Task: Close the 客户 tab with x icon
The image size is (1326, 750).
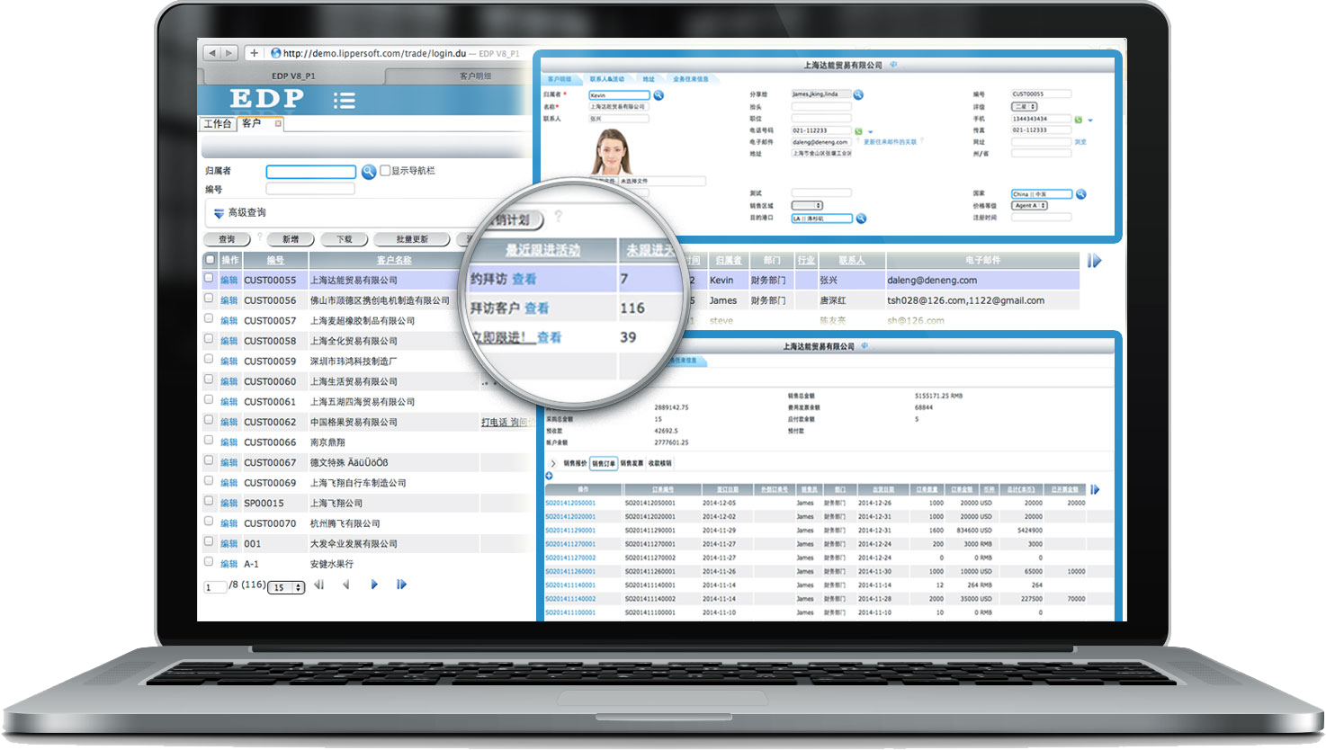Action: pyautogui.click(x=278, y=124)
